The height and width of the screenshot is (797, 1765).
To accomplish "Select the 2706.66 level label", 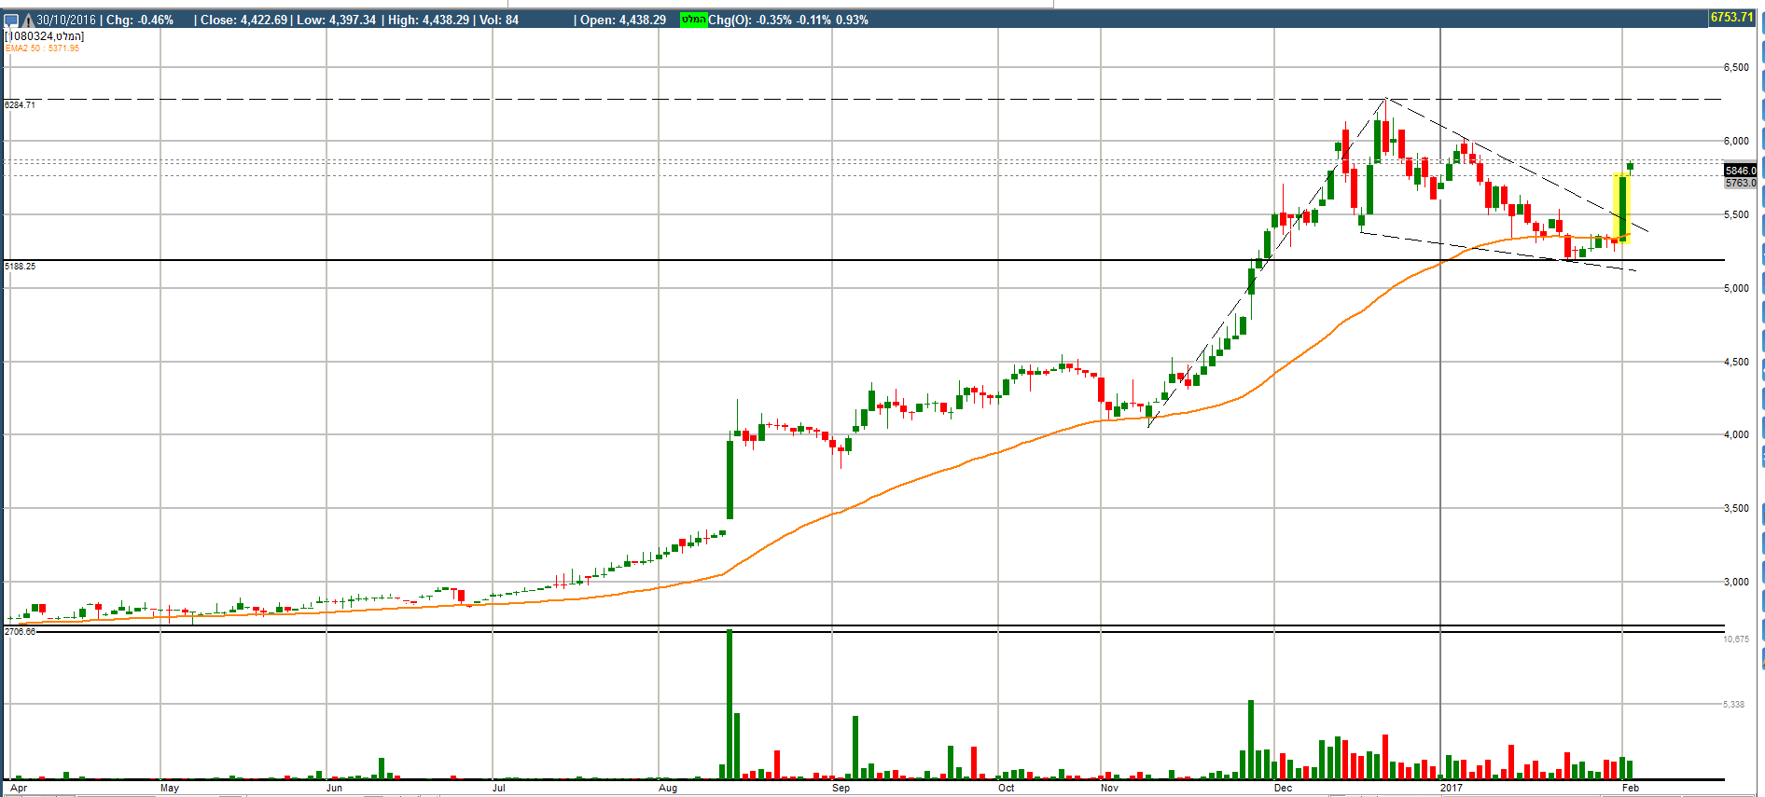I will click(20, 632).
